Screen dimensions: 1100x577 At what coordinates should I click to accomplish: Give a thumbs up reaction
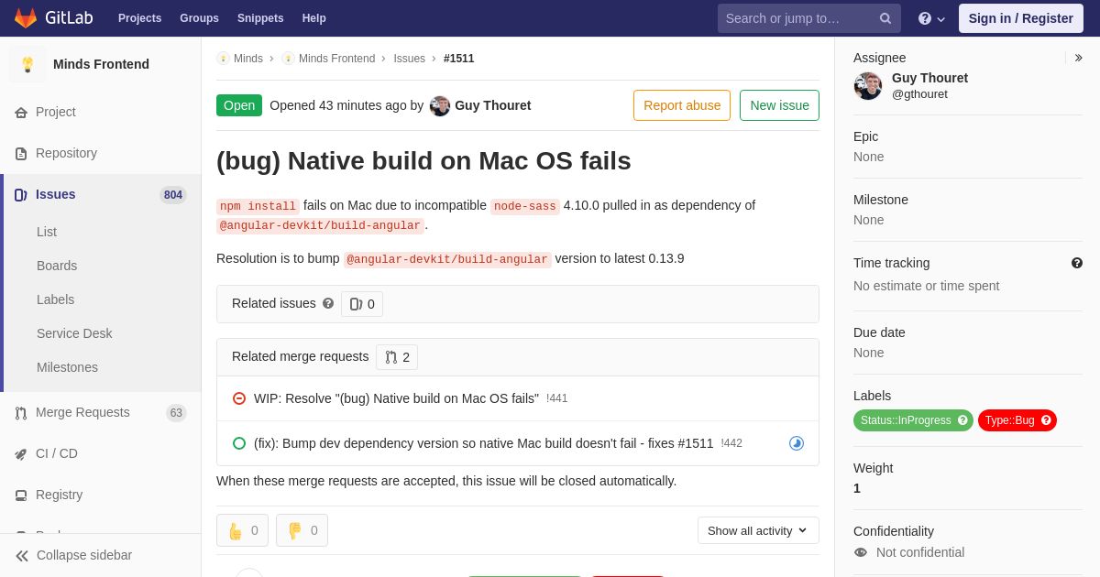pyautogui.click(x=242, y=530)
